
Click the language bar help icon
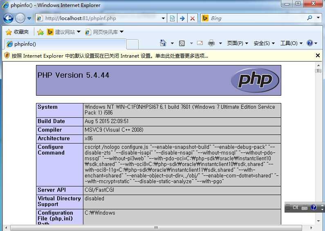coord(314,207)
